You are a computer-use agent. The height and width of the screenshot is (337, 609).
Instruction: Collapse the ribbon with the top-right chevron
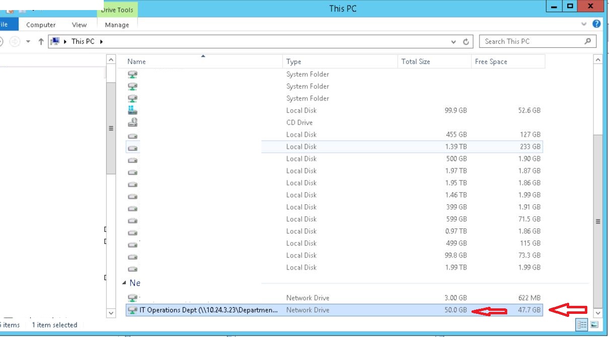click(x=584, y=24)
